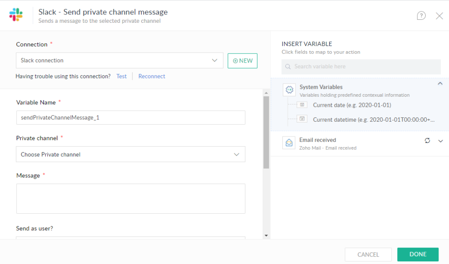Click the 'Send as user?' label
This screenshot has height=264, width=449.
[x=34, y=228]
